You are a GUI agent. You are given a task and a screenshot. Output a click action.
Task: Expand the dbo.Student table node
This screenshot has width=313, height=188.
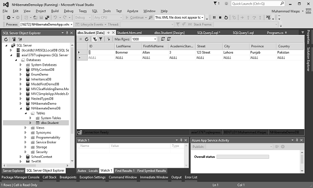(x=30, y=123)
